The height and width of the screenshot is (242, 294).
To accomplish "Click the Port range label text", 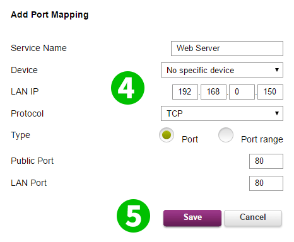I will [262, 139].
